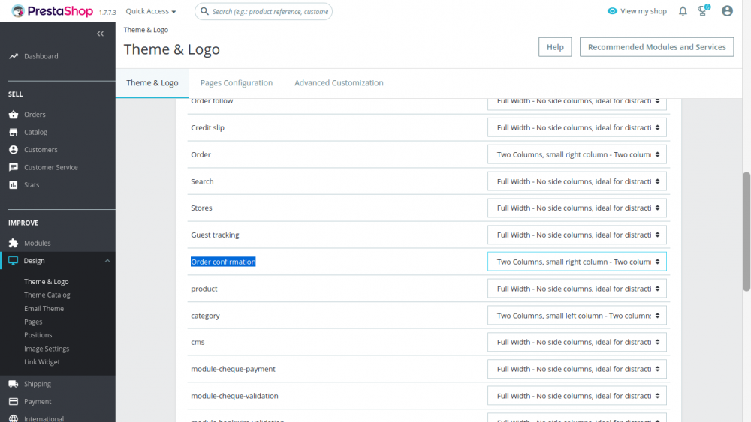Image resolution: width=751 pixels, height=422 pixels.
Task: Open the Customers menu link
Action: (x=41, y=150)
